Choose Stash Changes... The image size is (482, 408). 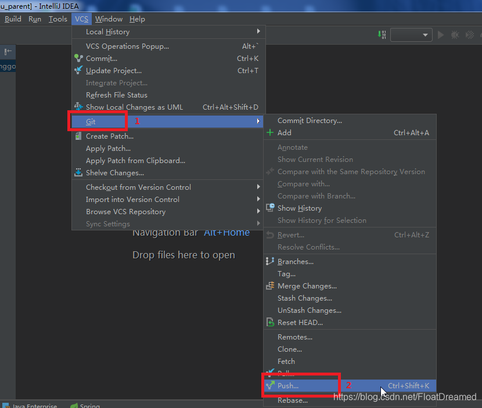click(350, 298)
